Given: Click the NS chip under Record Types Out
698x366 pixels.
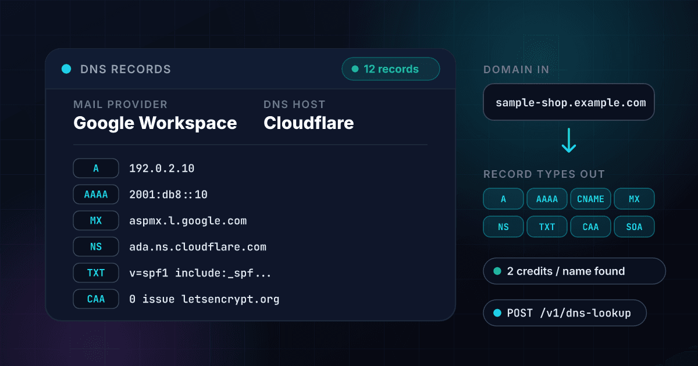Looking at the screenshot, I should 504,227.
